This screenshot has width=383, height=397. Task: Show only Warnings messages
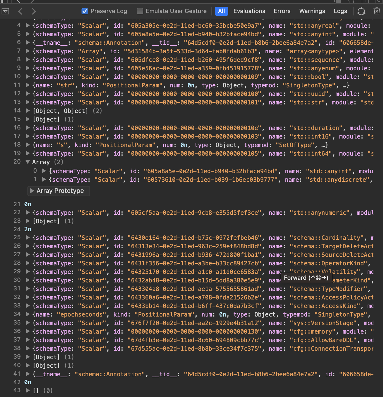point(312,11)
